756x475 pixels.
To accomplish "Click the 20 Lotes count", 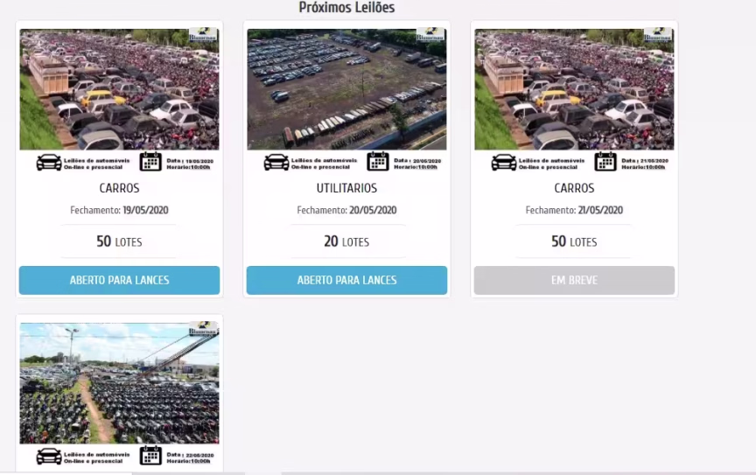I will pos(346,241).
